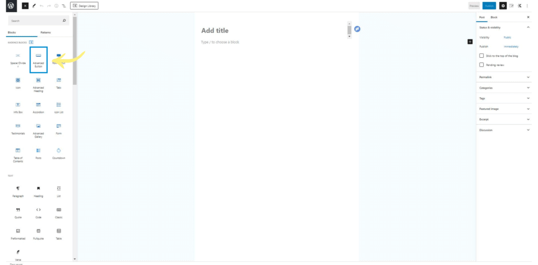This screenshot has height=265, width=538.
Task: Insert the Advanced Heading block
Action: (38, 84)
